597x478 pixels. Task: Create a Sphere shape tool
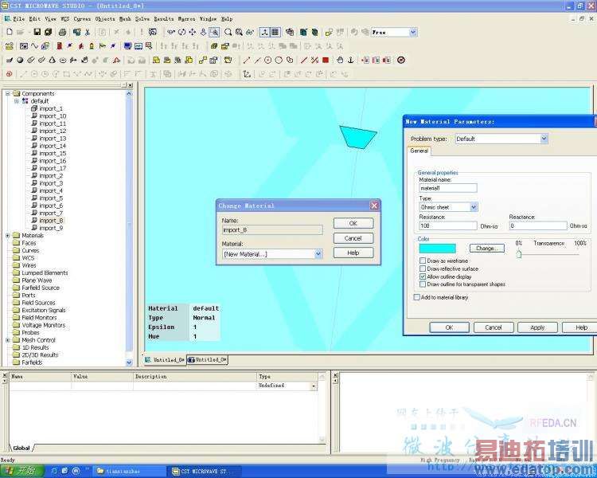pyautogui.click(x=20, y=60)
